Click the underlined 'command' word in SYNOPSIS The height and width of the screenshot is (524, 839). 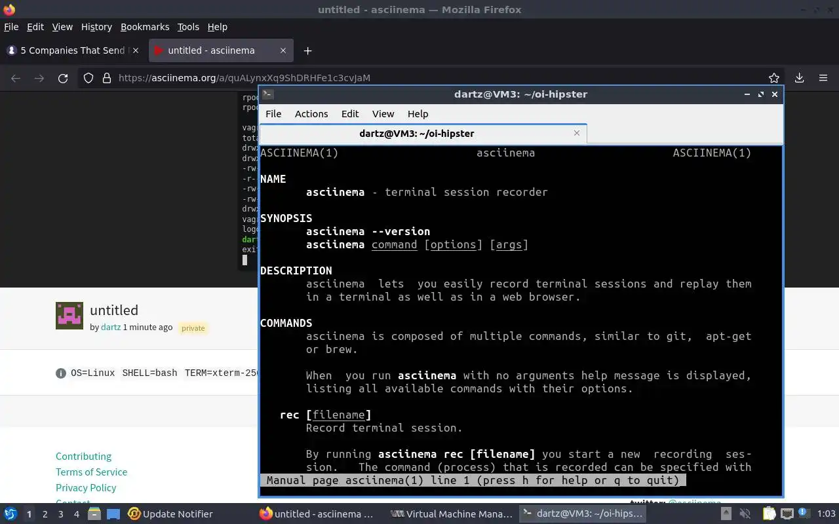tap(394, 244)
